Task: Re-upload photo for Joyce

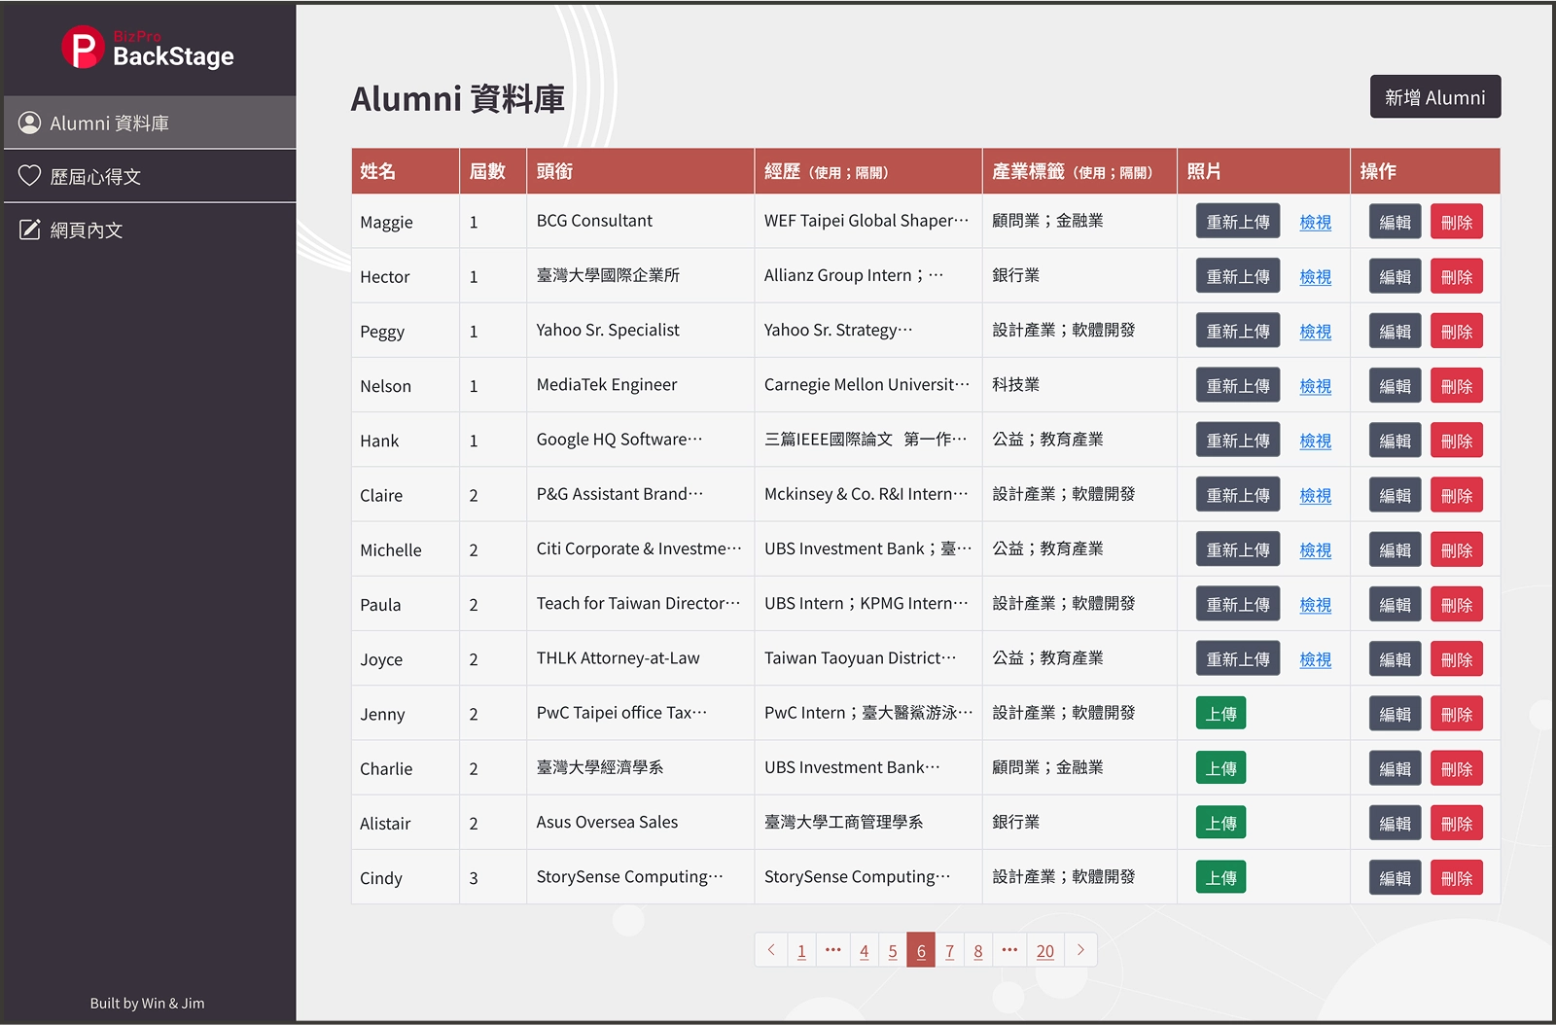Action: coord(1238,658)
